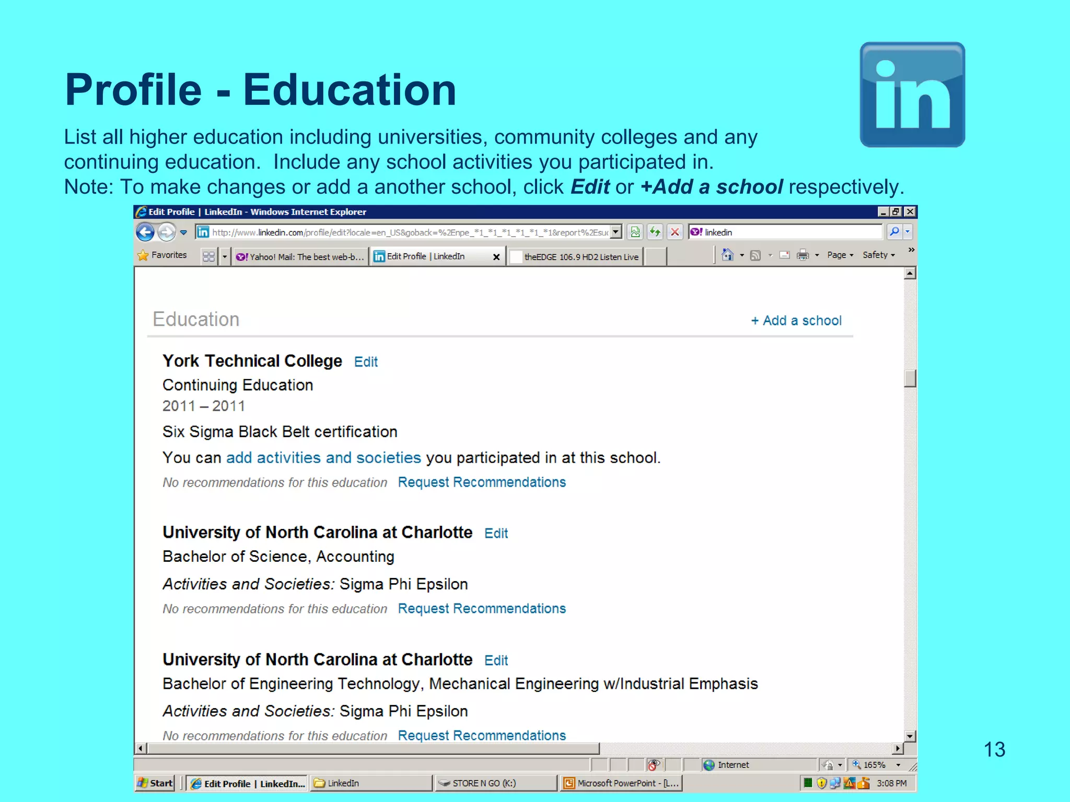The height and width of the screenshot is (802, 1070).
Task: Click the warning triangle tray icon
Action: [x=849, y=783]
